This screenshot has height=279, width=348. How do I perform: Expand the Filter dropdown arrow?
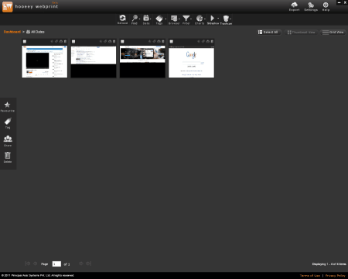point(191,19)
